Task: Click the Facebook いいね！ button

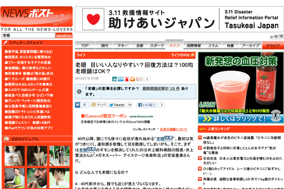Action: point(146,105)
